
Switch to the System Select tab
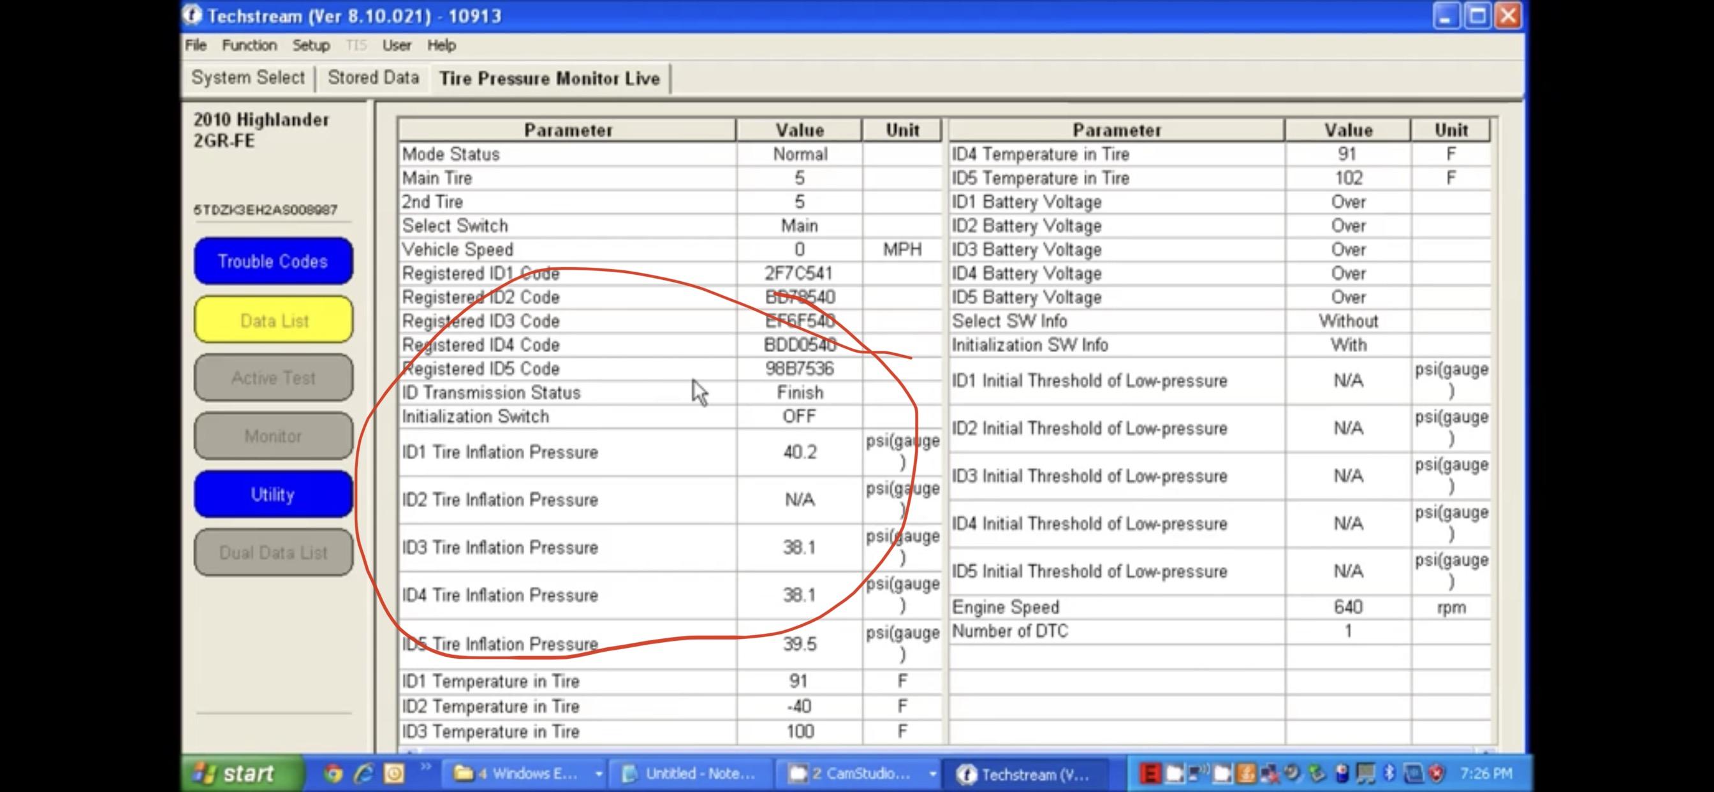click(x=248, y=78)
